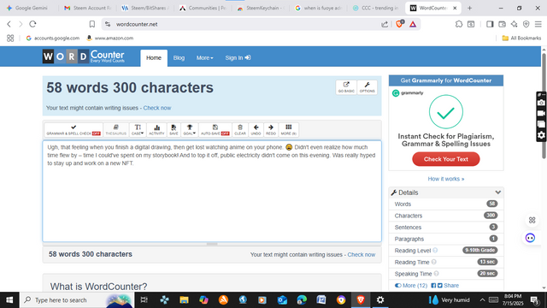Click the Paragraphs count row
The width and height of the screenshot is (547, 308).
point(446,239)
